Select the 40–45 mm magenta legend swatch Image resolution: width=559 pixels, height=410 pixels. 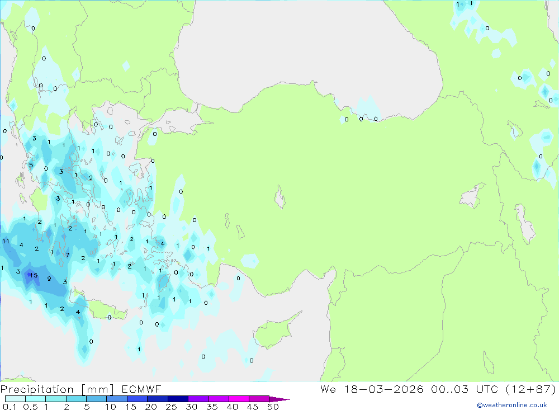click(x=239, y=399)
